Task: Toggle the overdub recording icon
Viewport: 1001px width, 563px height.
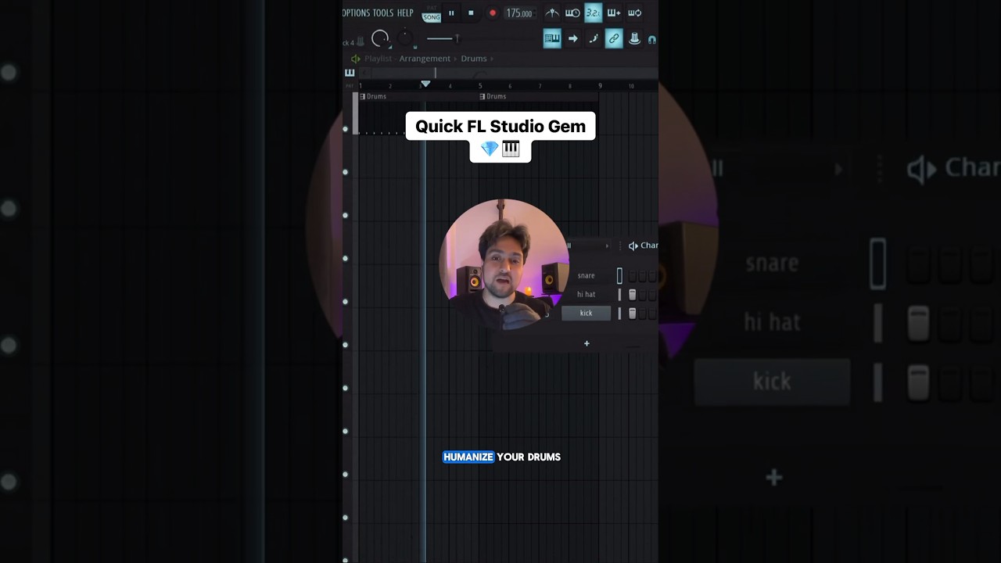Action: [x=614, y=13]
